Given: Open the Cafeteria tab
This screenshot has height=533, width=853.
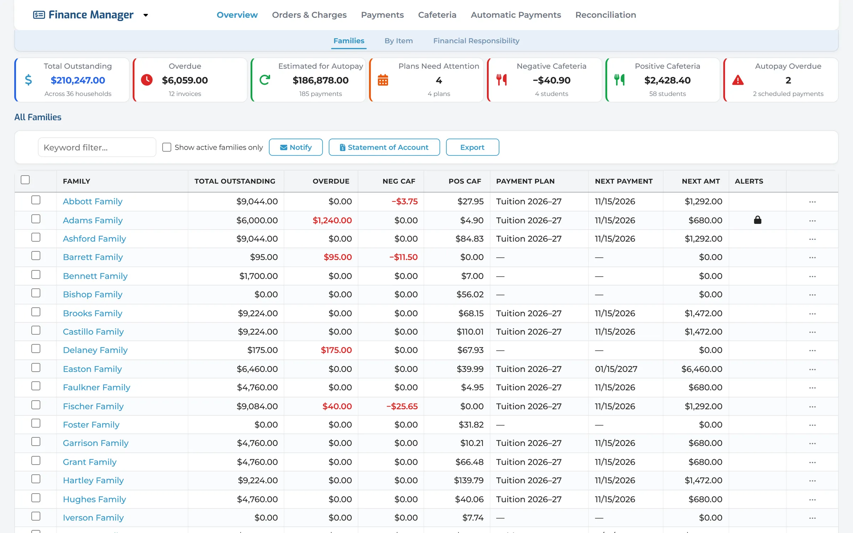Looking at the screenshot, I should click(437, 15).
